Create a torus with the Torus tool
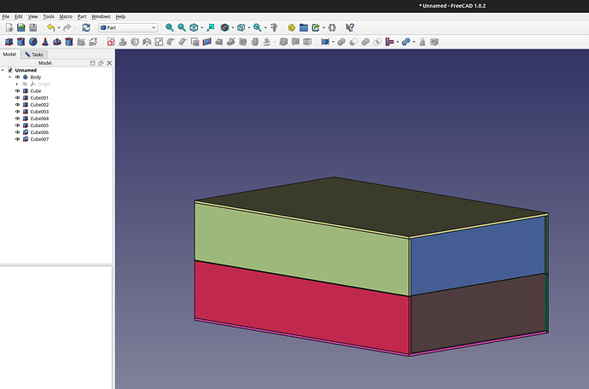This screenshot has height=389, width=589. point(55,41)
